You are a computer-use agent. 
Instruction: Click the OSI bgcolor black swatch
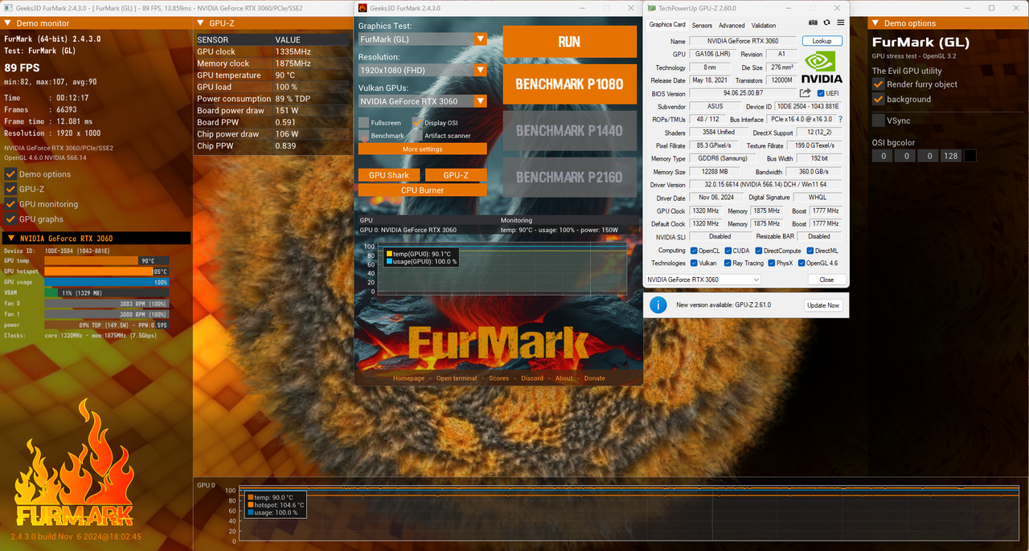(x=970, y=156)
